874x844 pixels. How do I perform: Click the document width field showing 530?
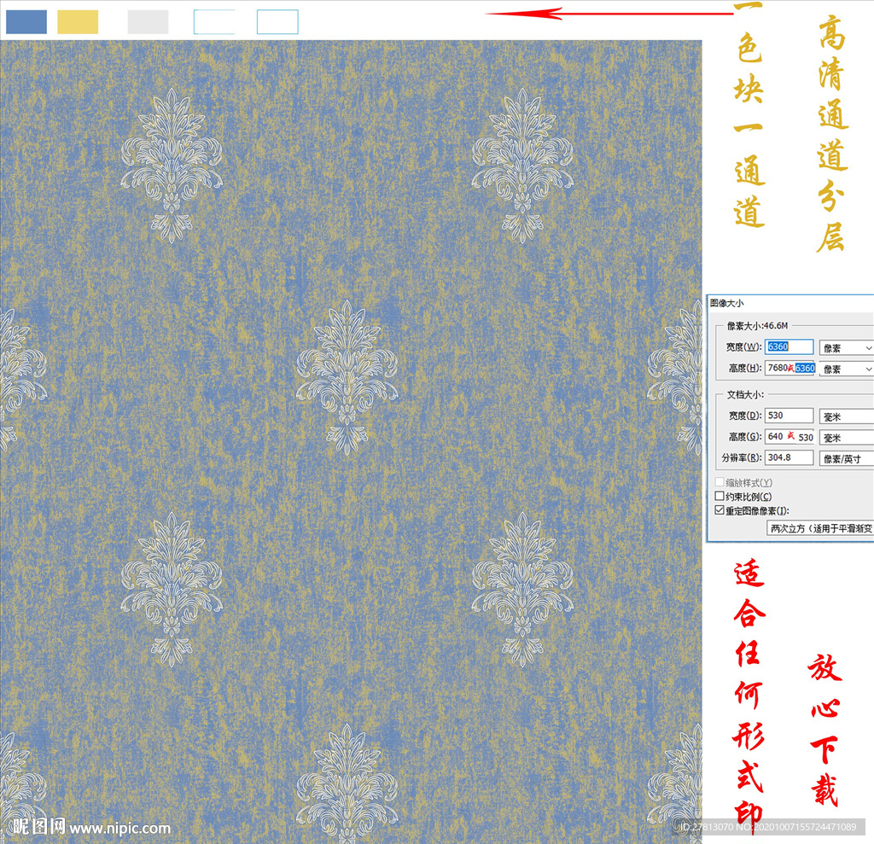(789, 416)
